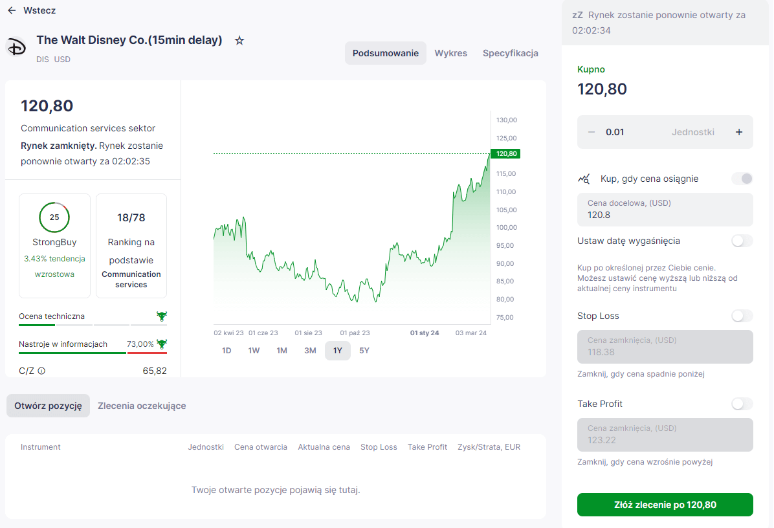The height and width of the screenshot is (528, 774).
Task: Click the 18/78 ranking card
Action: click(x=131, y=246)
